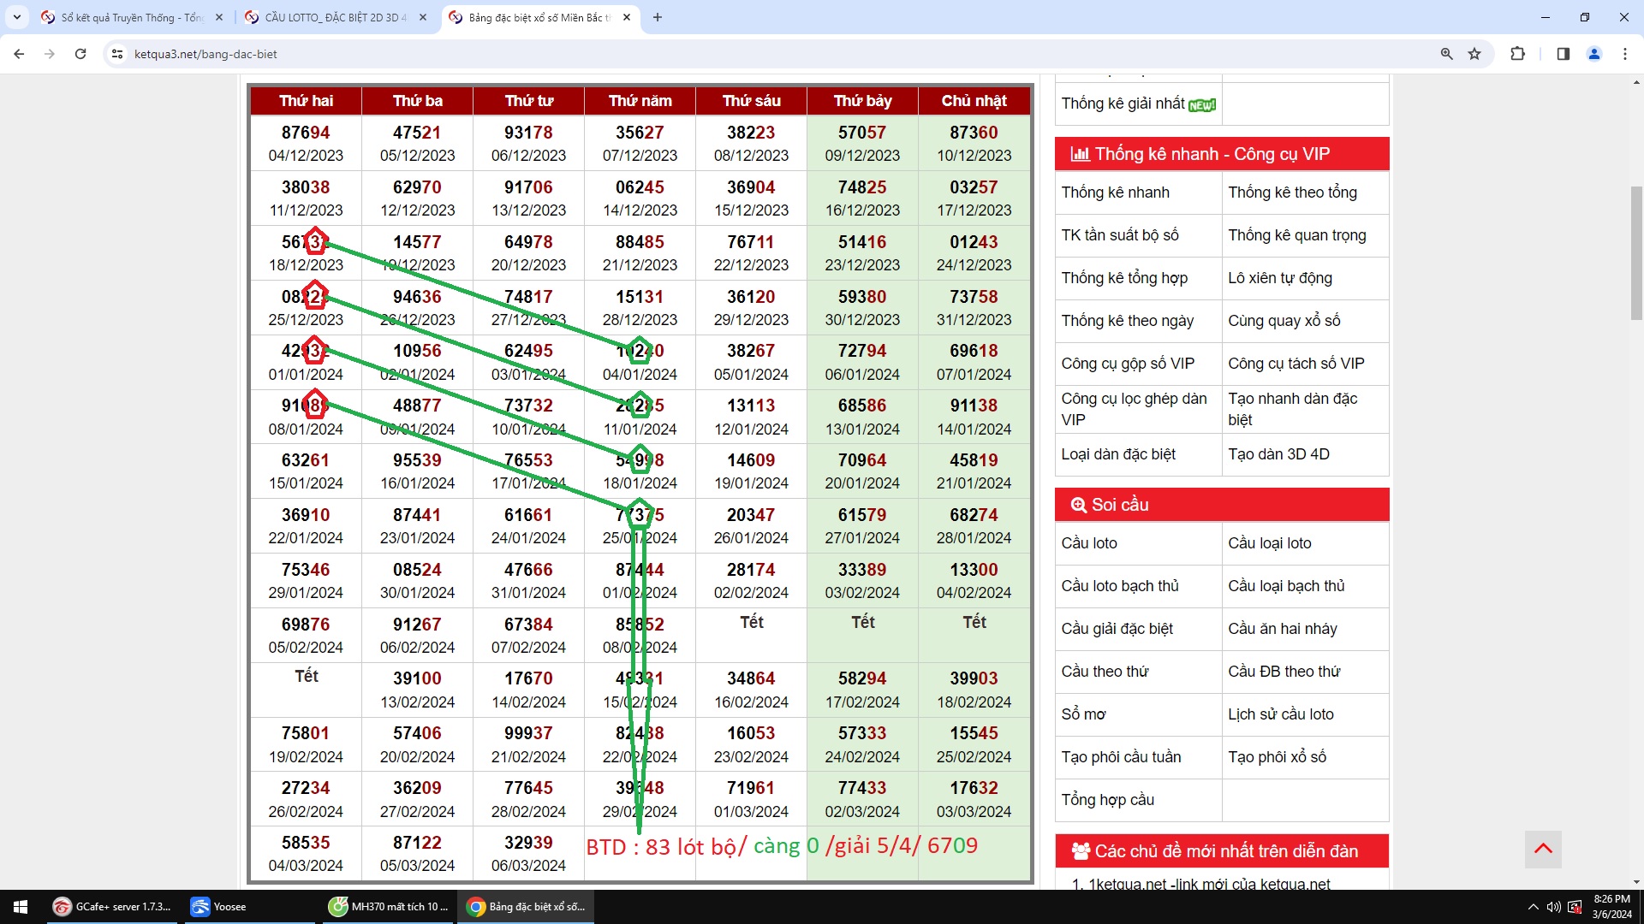1644x924 pixels.
Task: Open Windows Start menu
Action: tap(21, 907)
